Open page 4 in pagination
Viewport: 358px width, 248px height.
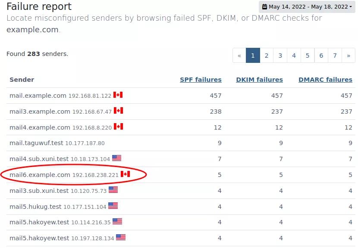(294, 56)
